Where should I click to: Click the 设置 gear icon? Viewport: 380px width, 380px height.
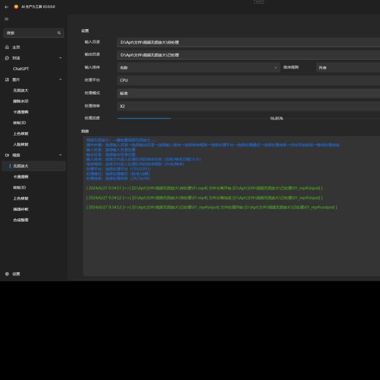pos(7,274)
